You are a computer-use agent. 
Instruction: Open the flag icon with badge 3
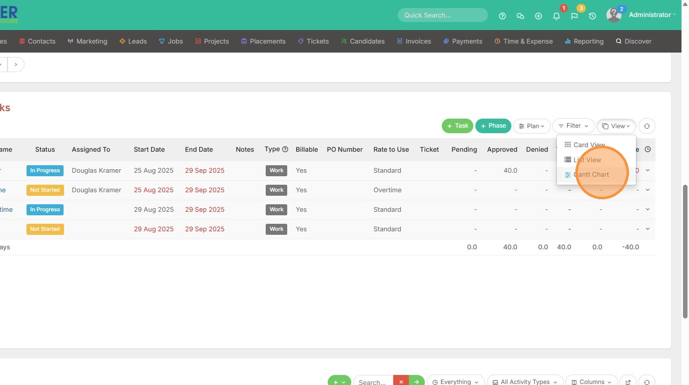(574, 16)
